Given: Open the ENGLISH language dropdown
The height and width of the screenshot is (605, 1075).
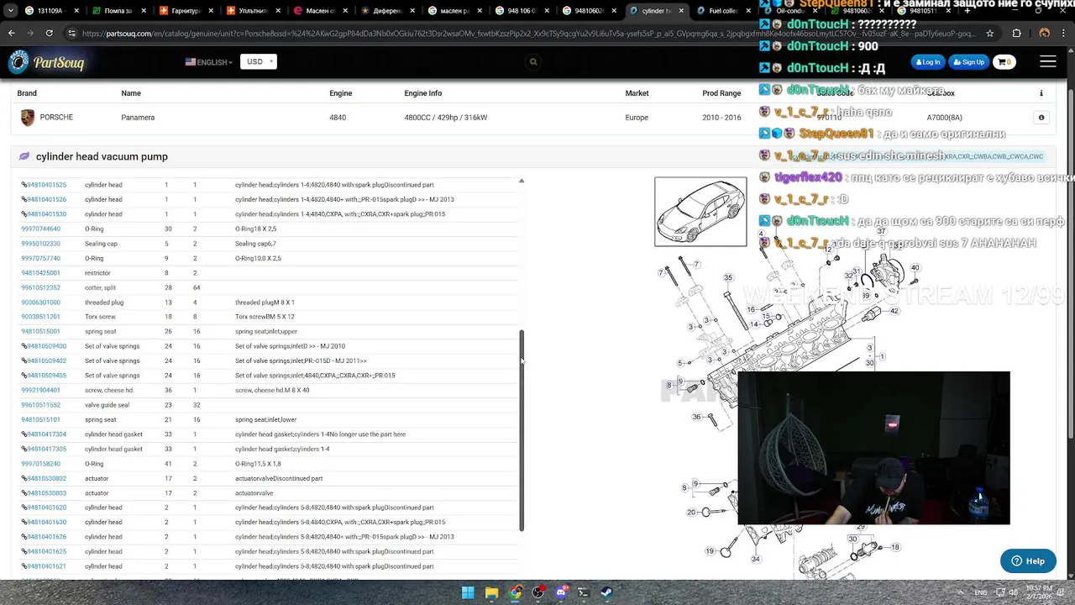Looking at the screenshot, I should coord(209,62).
